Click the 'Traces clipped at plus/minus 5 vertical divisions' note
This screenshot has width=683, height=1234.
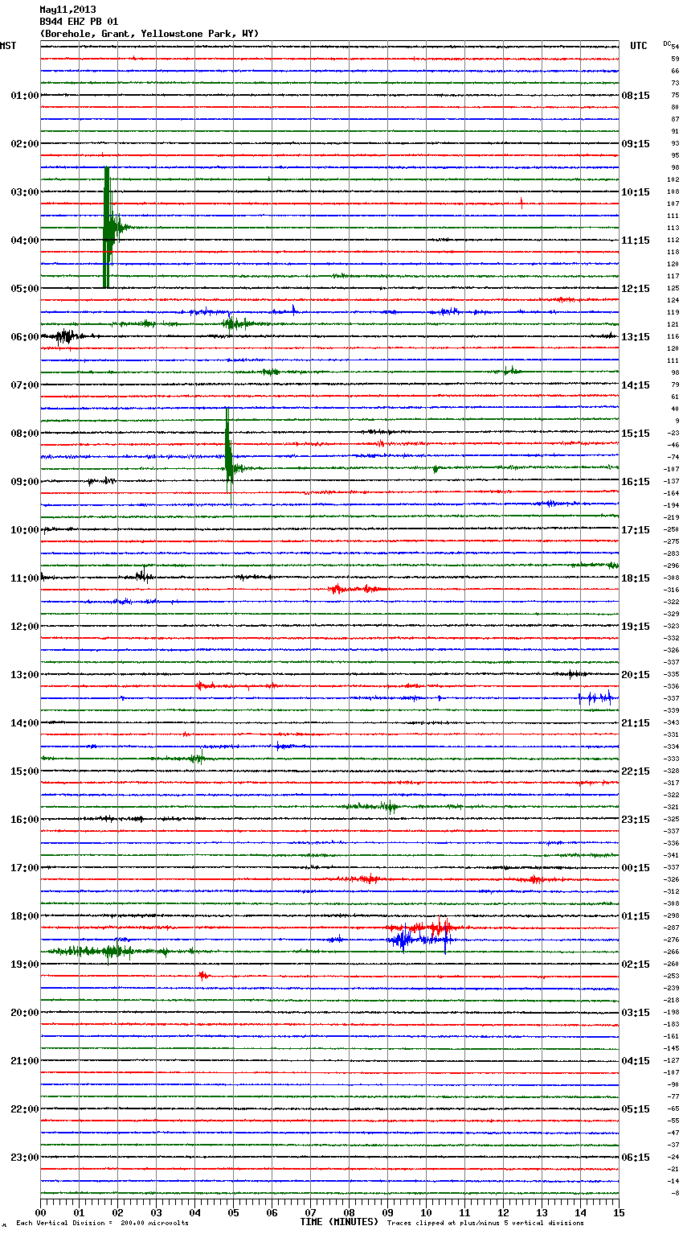click(x=485, y=1223)
